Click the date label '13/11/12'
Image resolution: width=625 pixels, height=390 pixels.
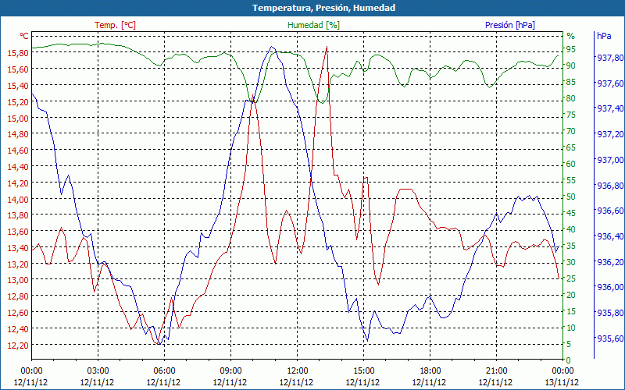click(562, 382)
